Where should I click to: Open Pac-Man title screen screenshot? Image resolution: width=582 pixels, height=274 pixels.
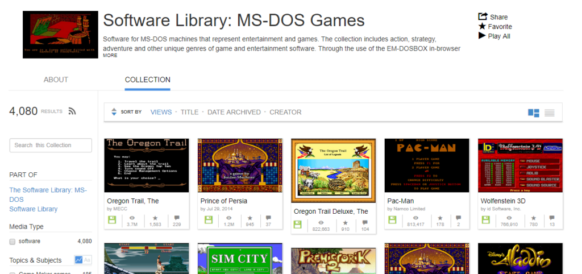point(427,165)
